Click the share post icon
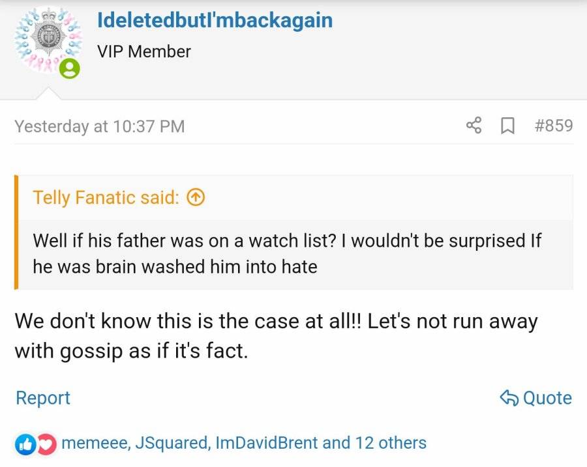 point(474,125)
